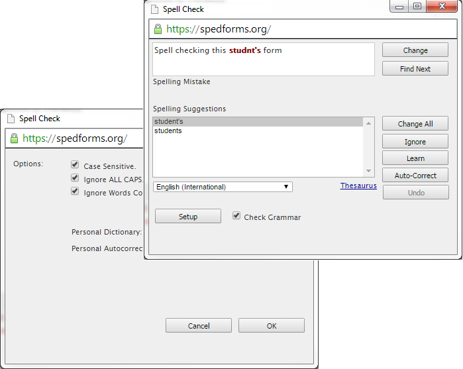This screenshot has height=369, width=463.
Task: Open the Thesaurus link
Action: click(358, 186)
